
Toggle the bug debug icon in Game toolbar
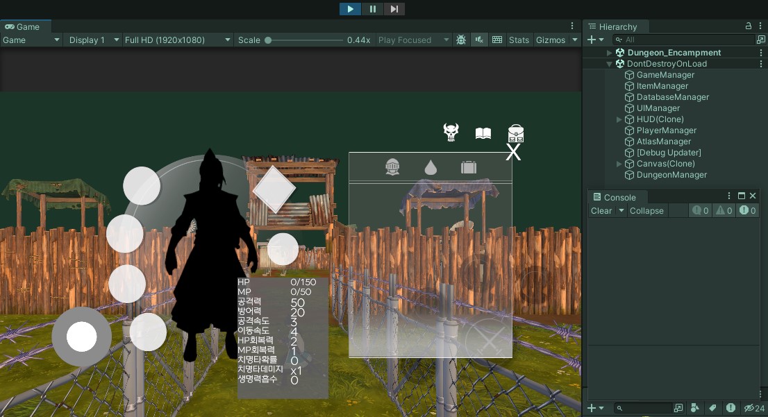[461, 40]
